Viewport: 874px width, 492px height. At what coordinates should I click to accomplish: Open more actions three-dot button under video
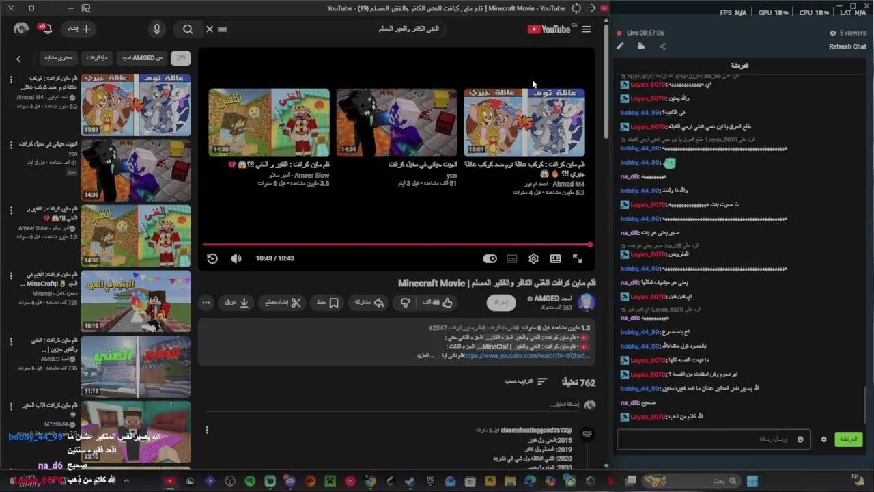tap(206, 302)
